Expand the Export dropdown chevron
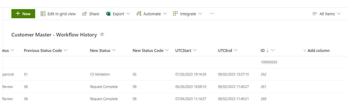This screenshot has width=347, height=101. 128,14
